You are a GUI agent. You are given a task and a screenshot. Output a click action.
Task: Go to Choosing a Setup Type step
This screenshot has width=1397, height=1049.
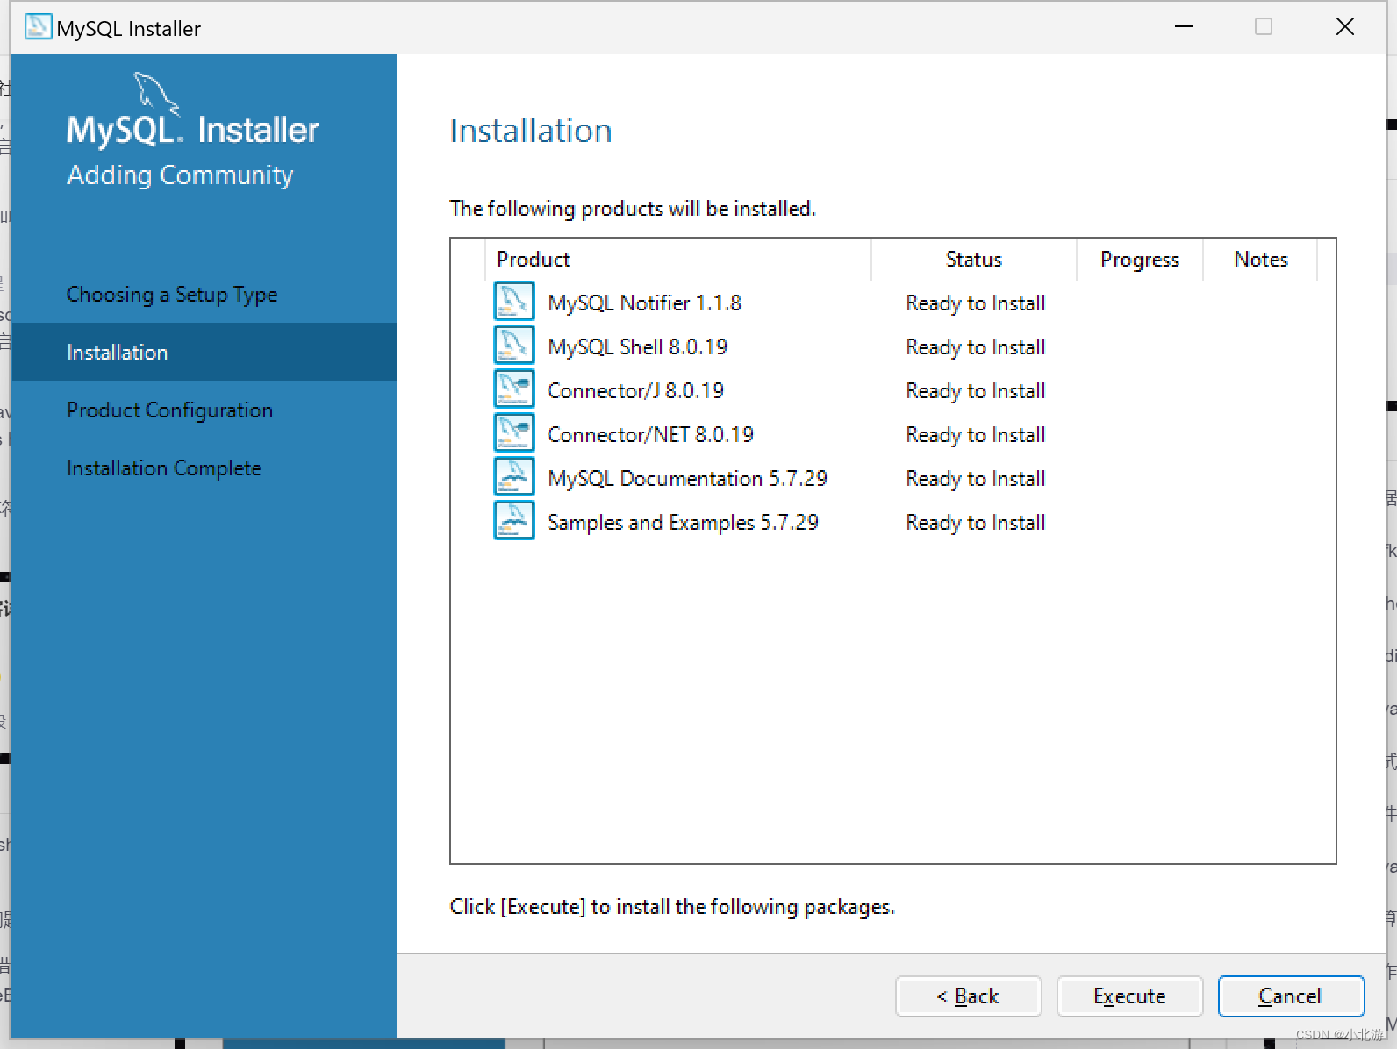point(172,295)
